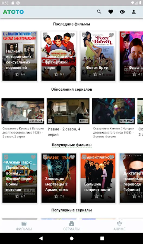Mark Фокси Браун as watched checkbox
This screenshot has width=143, height=244.
pyautogui.click(x=84, y=35)
